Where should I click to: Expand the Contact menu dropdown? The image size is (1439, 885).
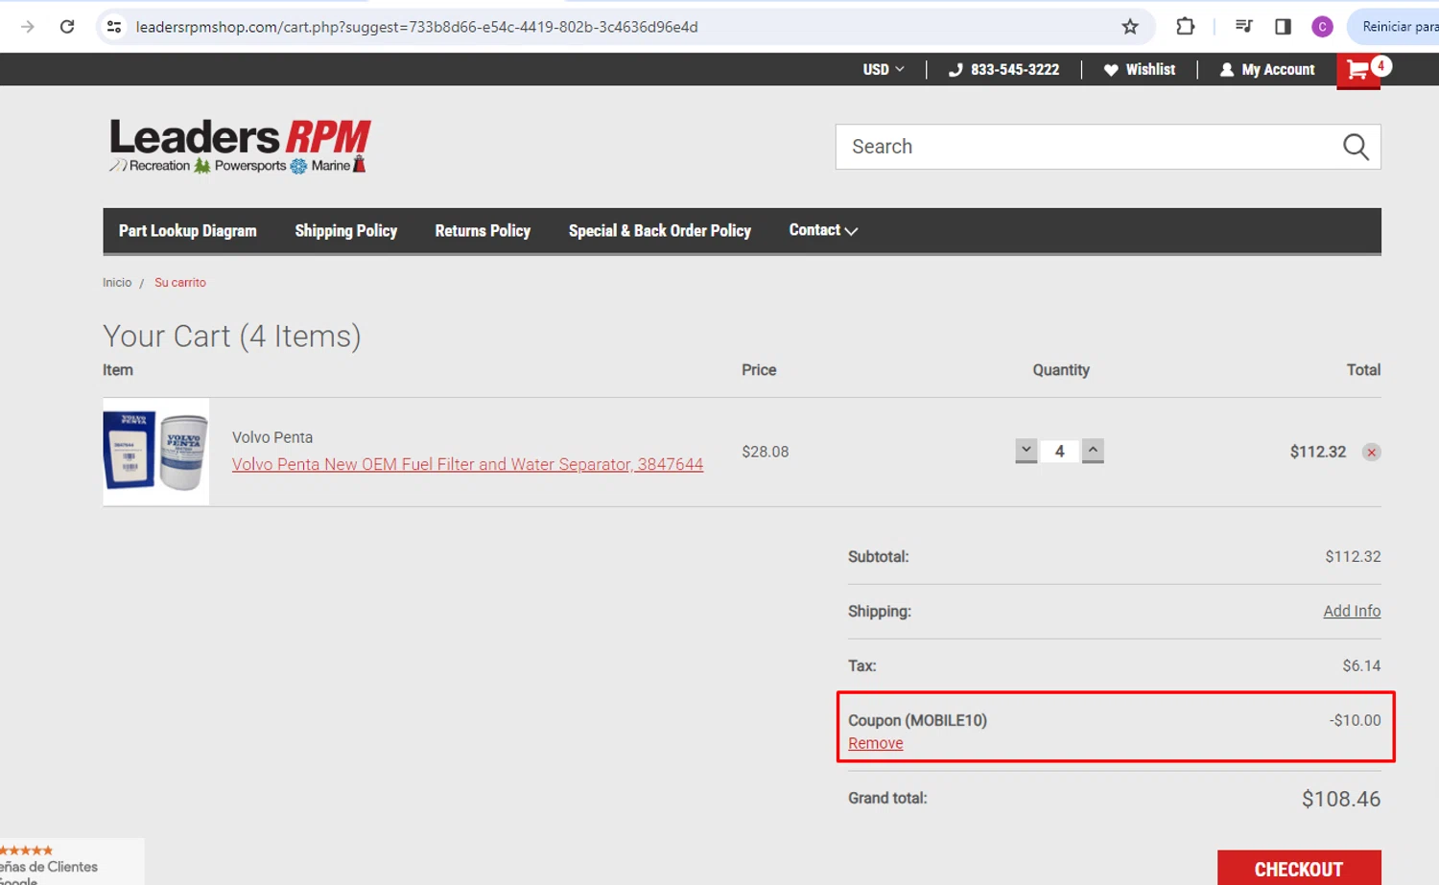coord(823,230)
